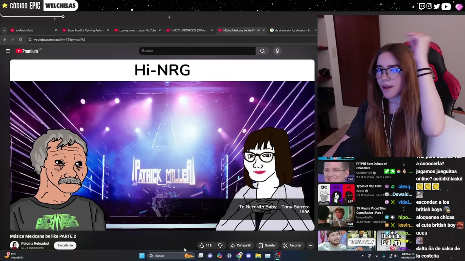View site information icon in address bar
This screenshot has height=261, width=465.
(x=30, y=40)
